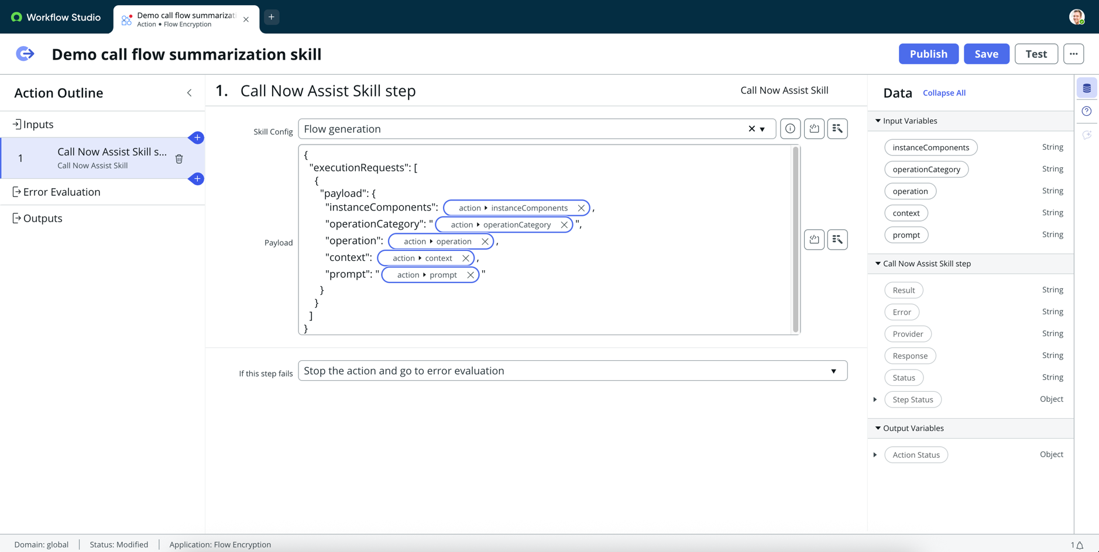Click the payload editor vertical scrollbar
Screen dimensions: 1099x552
(795, 240)
